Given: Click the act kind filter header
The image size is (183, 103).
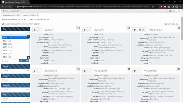Looking at the screenshot, I should pyautogui.click(x=15, y=85).
